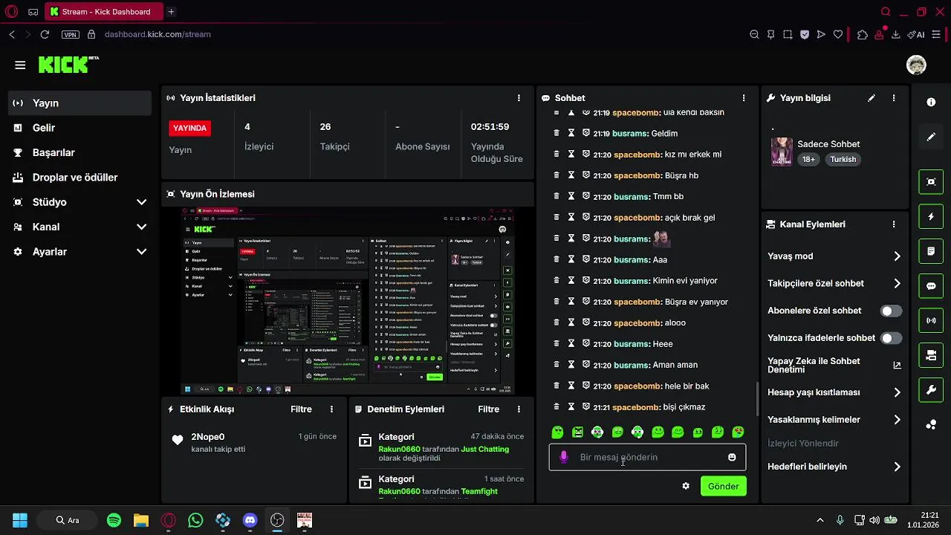Open Filtre in the Etkinlik Akışı panel
Screen dimensions: 951x535
point(301,409)
